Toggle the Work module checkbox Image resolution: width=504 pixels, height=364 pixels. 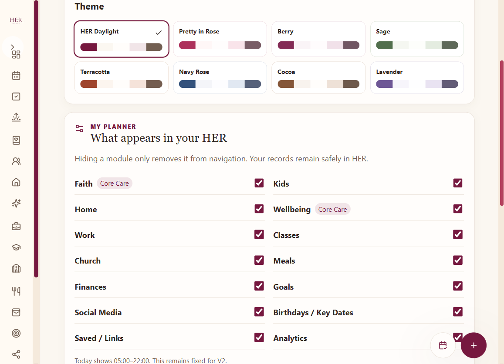click(x=259, y=234)
